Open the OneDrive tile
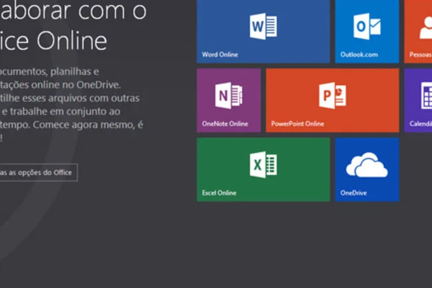 367,169
